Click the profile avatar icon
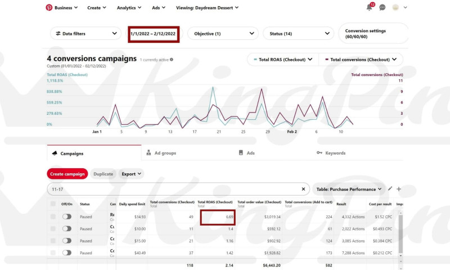This screenshot has height=270, width=450. pos(396,8)
